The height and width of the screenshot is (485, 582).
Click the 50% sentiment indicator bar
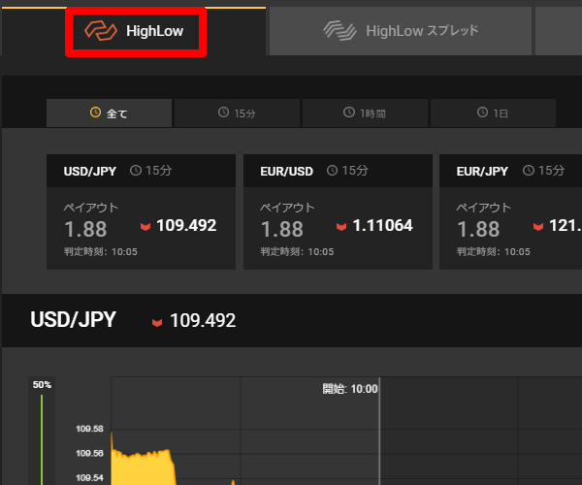click(x=42, y=431)
